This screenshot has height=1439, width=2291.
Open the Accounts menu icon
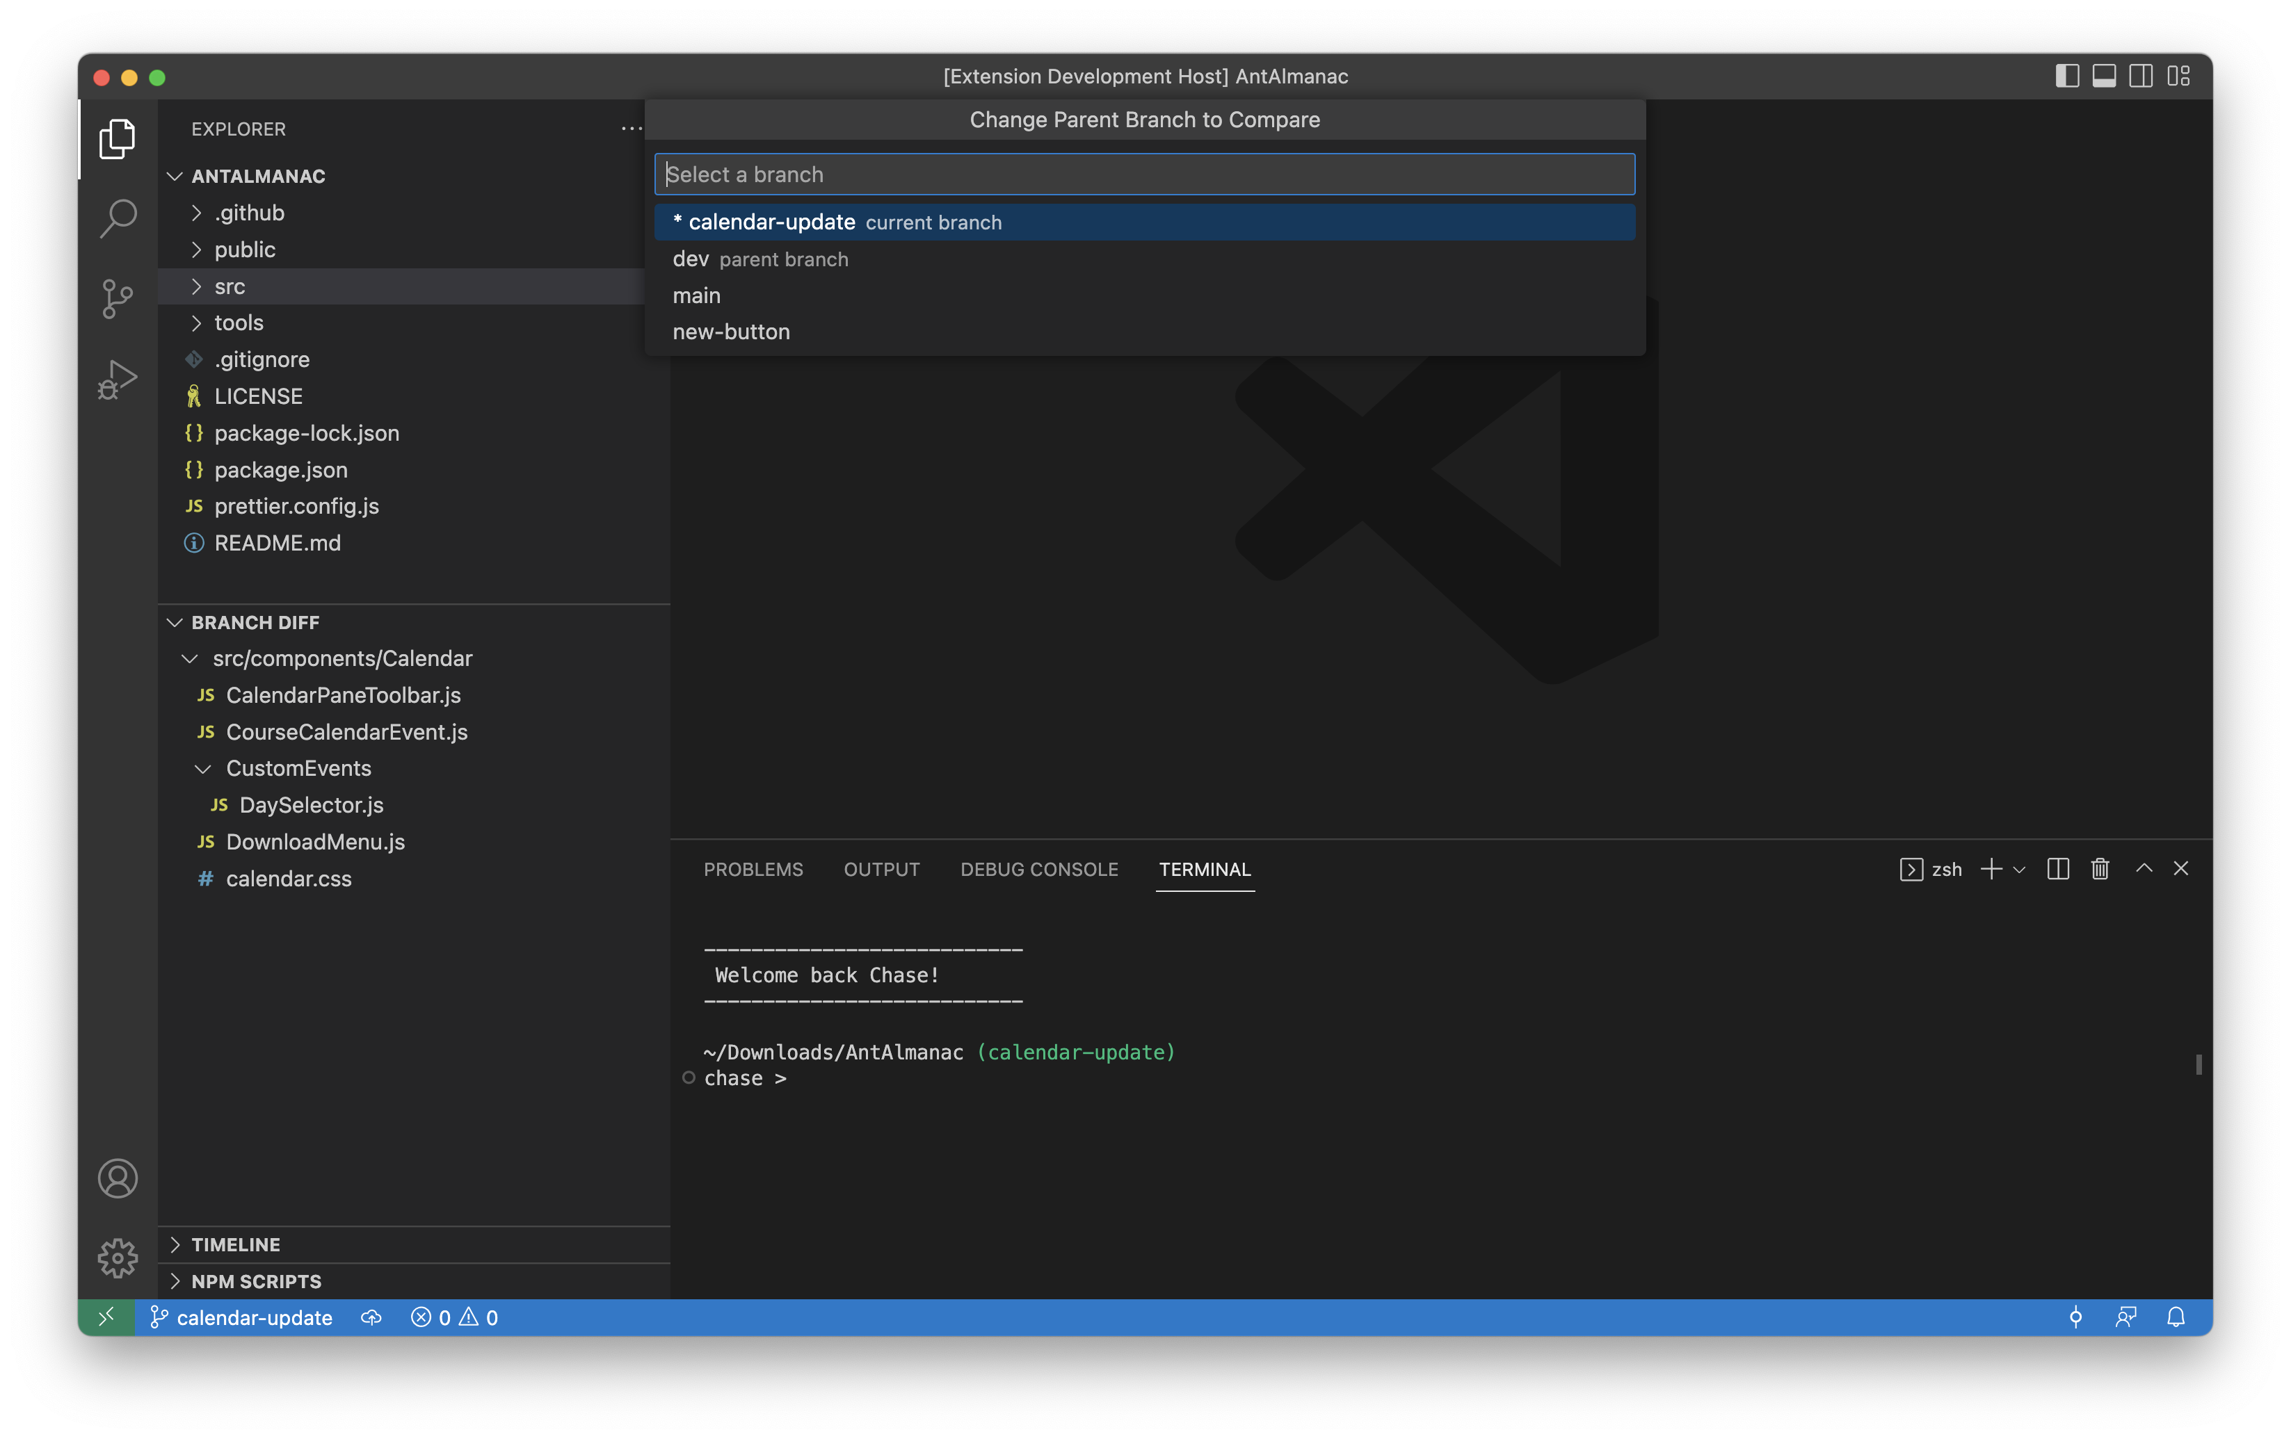[x=117, y=1178]
